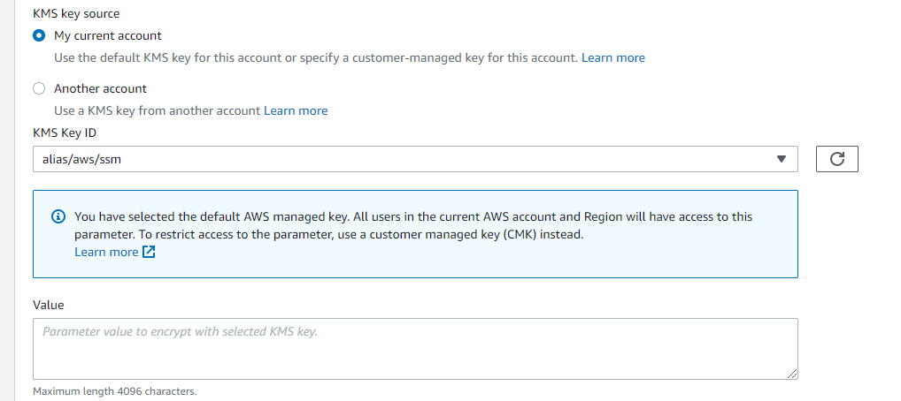
Task: Click the external link icon beside Learn more
Action: (149, 252)
